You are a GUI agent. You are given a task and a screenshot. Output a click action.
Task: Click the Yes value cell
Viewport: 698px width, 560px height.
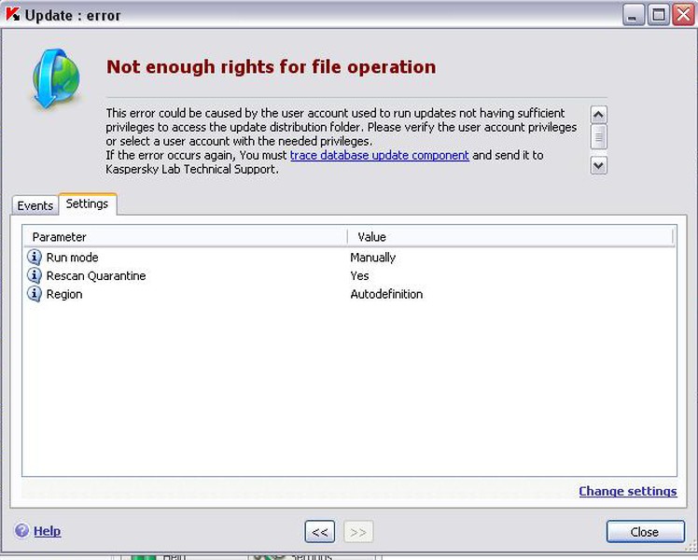click(359, 275)
